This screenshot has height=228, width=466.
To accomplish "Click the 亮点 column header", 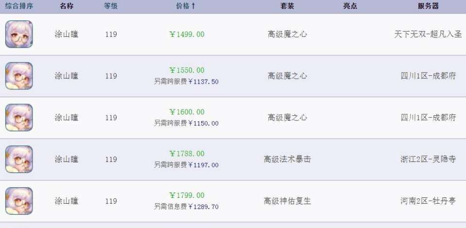I will pyautogui.click(x=350, y=6).
